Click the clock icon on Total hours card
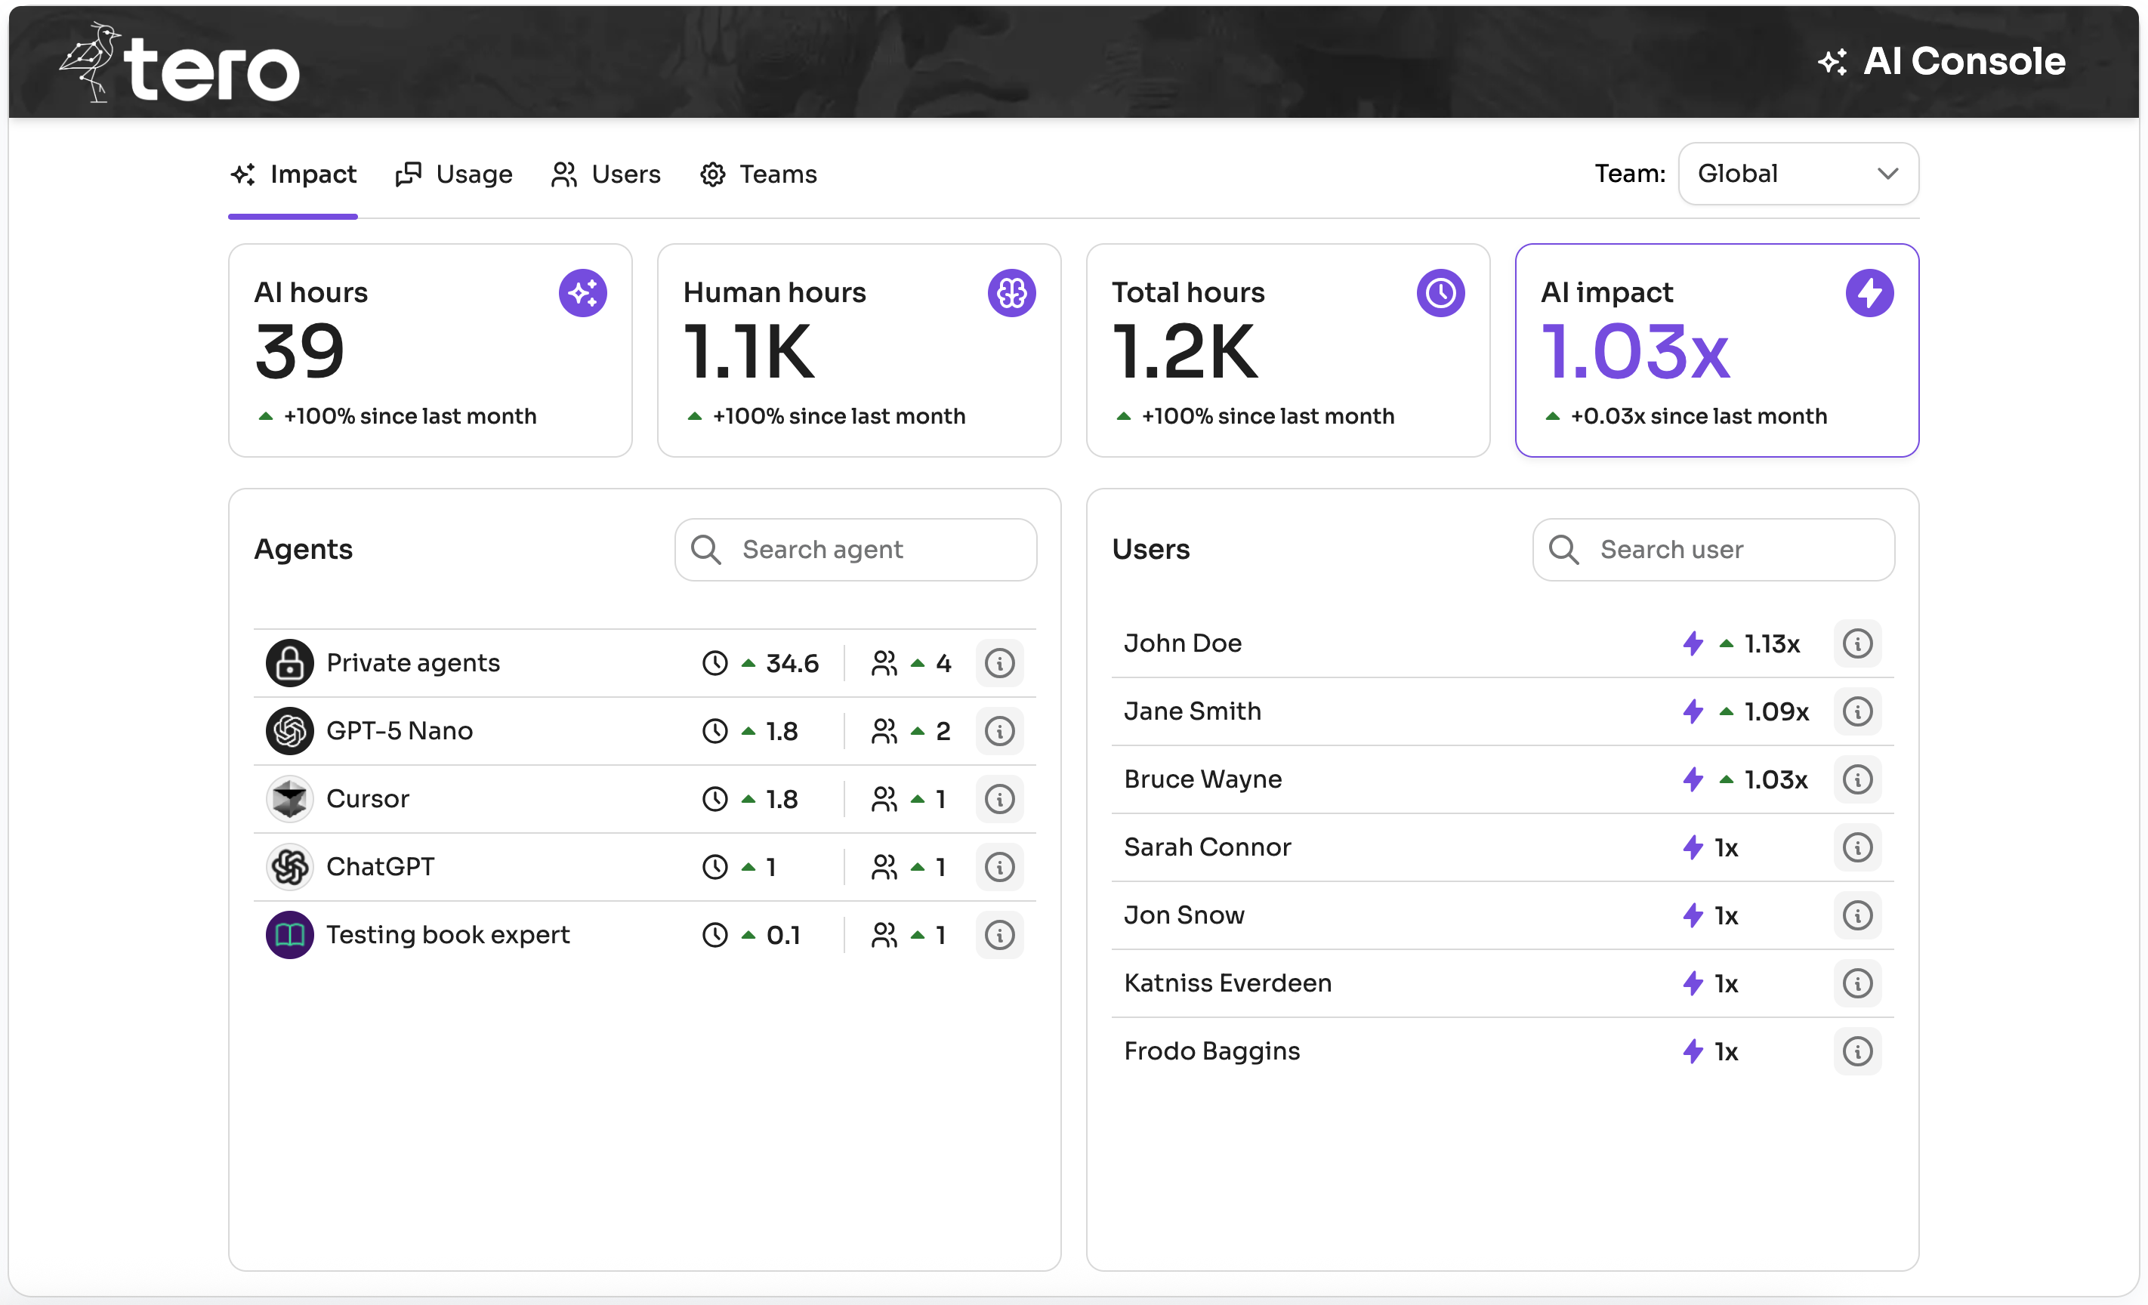This screenshot has height=1305, width=2148. point(1440,293)
